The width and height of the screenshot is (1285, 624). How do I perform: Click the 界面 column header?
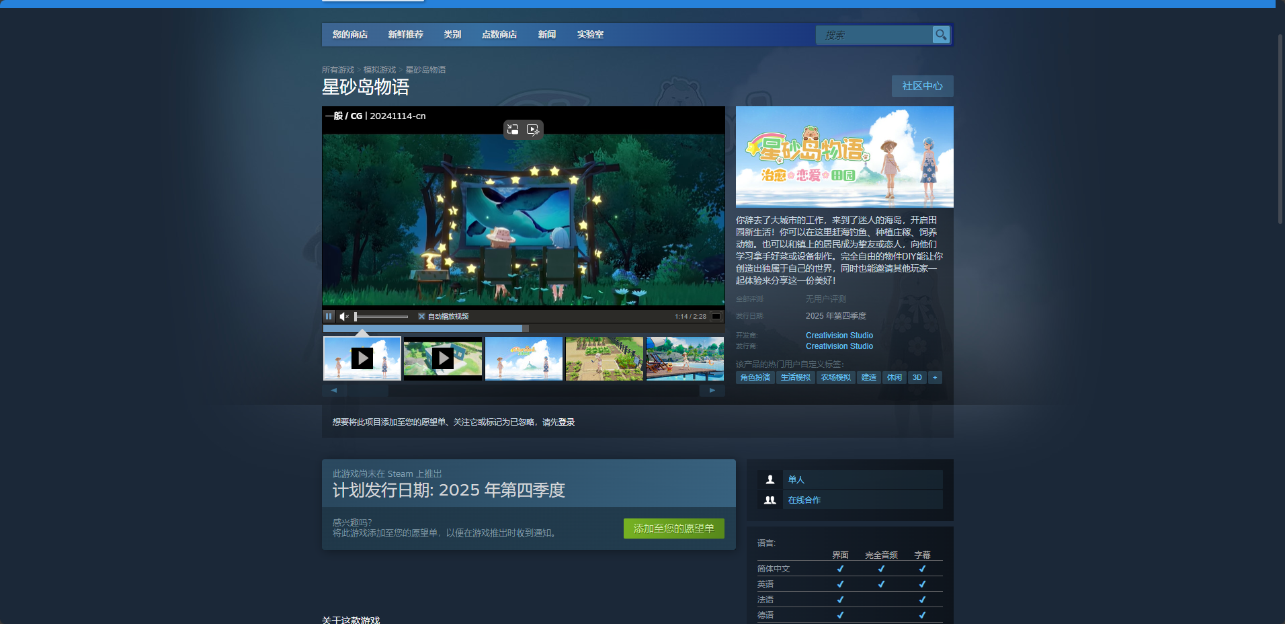[840, 555]
